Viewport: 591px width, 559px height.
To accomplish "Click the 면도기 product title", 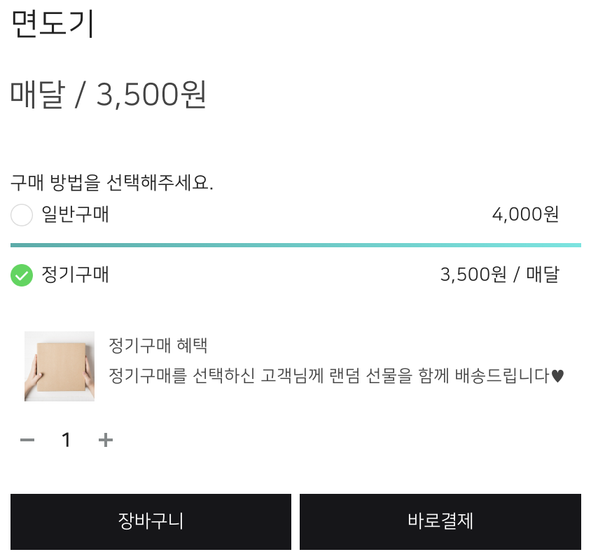I will (x=53, y=24).
